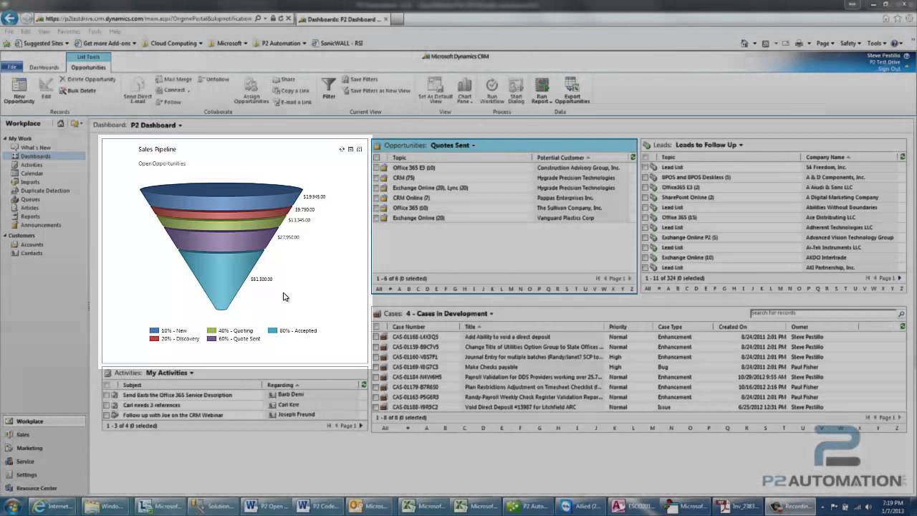The height and width of the screenshot is (516, 917).
Task: Open Hygrade Precision Technologies for CRM (75)
Action: tap(575, 178)
